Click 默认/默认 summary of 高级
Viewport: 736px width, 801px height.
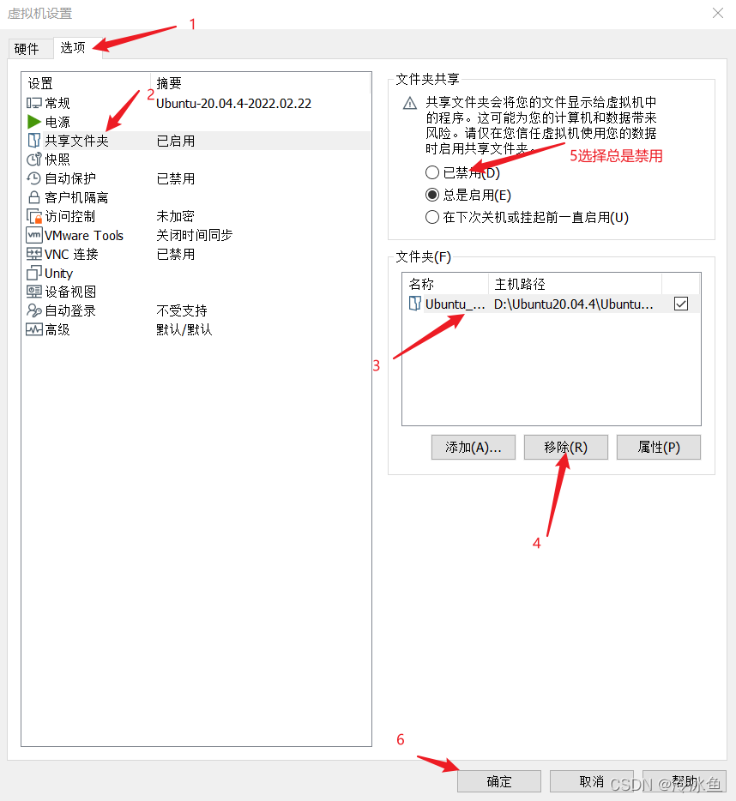pos(184,329)
